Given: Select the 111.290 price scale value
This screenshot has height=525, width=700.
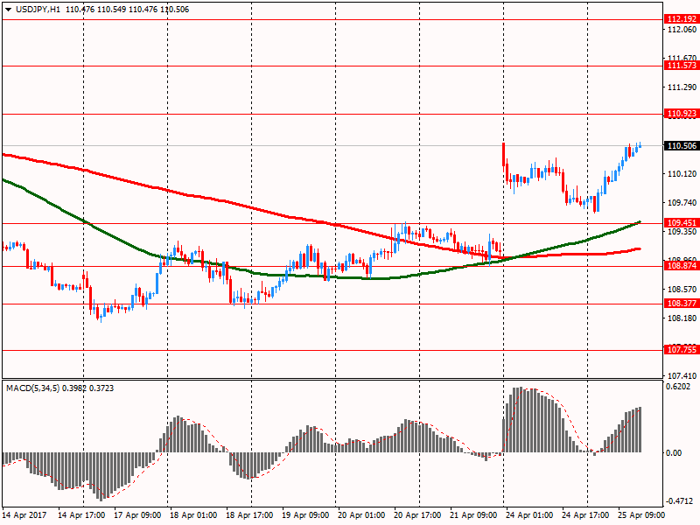Looking at the screenshot, I should tap(682, 87).
